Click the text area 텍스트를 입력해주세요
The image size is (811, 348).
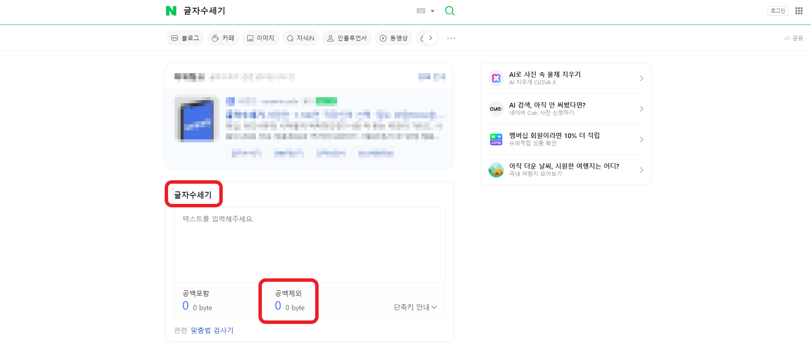(x=309, y=245)
